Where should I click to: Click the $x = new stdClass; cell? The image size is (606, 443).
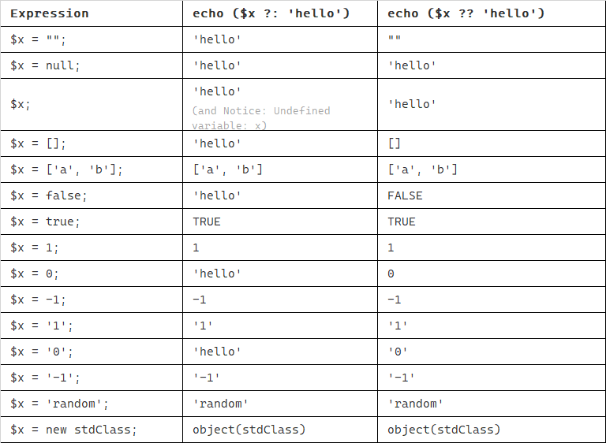92,430
